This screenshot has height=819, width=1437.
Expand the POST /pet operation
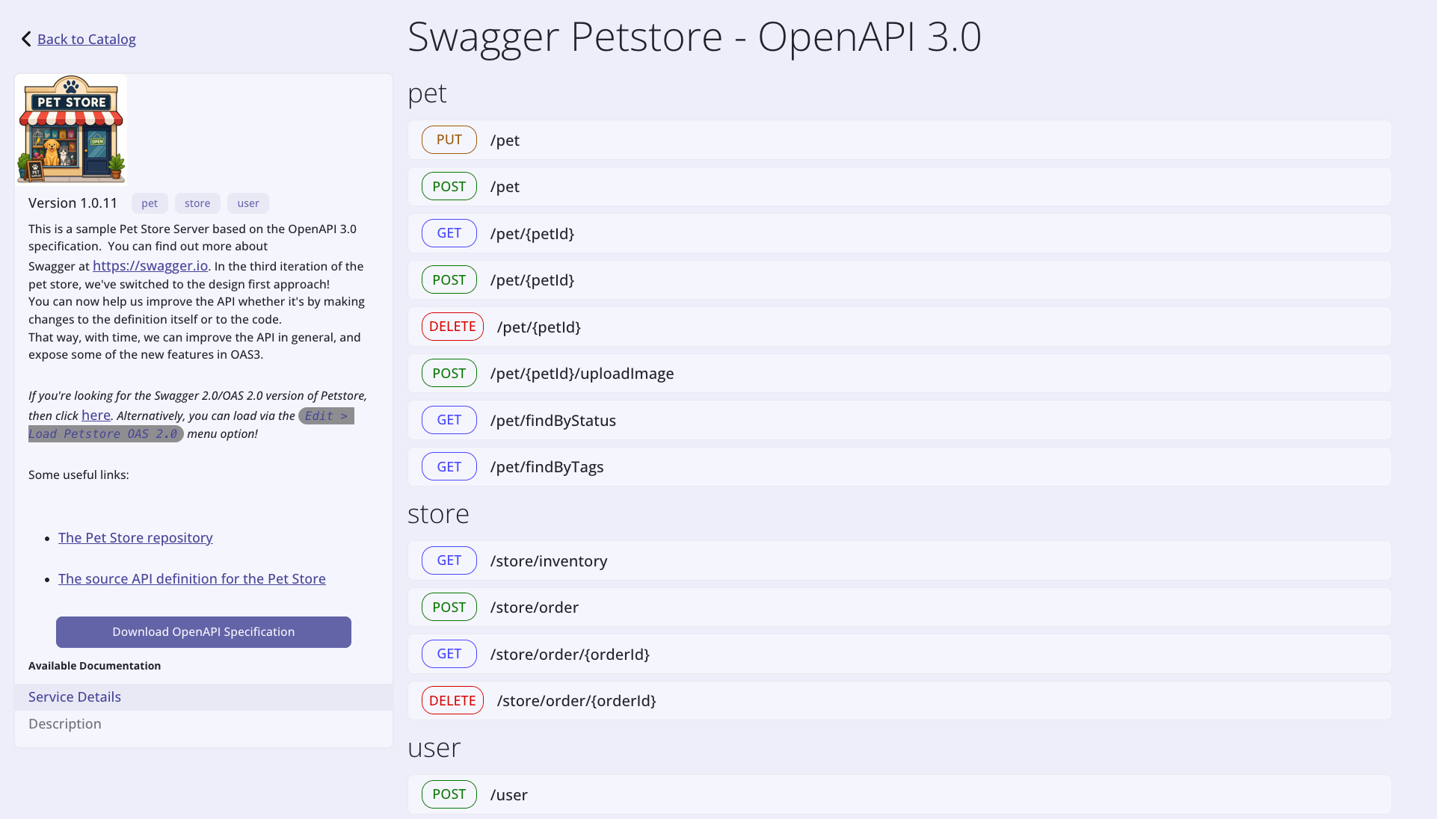click(x=899, y=187)
